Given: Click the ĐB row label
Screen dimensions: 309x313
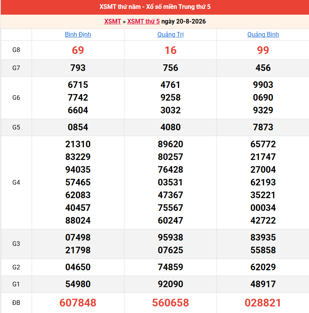Looking at the screenshot, I should (16, 303).
